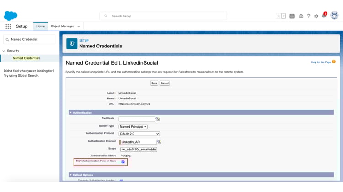Click the Named Credentials shield icon
Viewport: 343px width, 192px height.
pos(72,44)
